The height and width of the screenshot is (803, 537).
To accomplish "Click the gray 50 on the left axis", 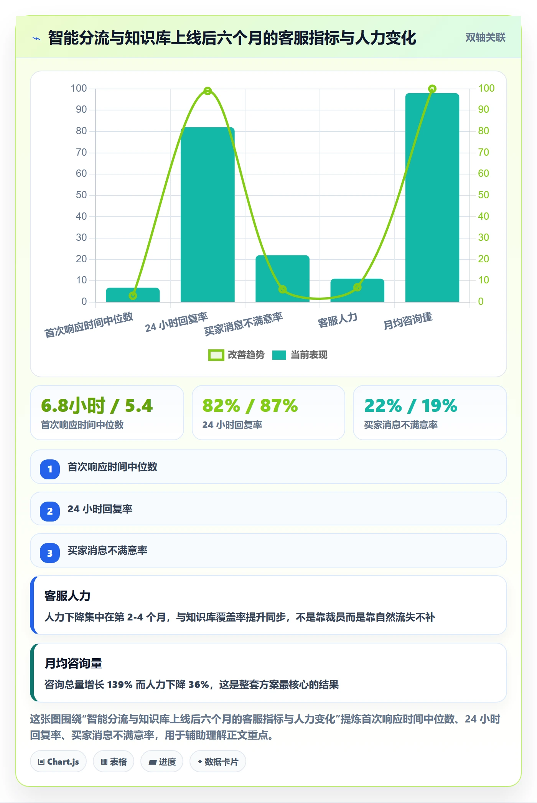I will click(x=81, y=195).
